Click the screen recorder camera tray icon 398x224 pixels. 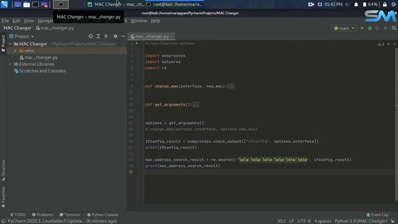point(311,4)
